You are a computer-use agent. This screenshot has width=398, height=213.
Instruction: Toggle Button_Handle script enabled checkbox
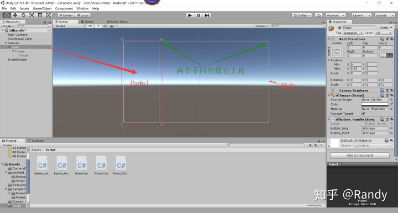click(337, 119)
